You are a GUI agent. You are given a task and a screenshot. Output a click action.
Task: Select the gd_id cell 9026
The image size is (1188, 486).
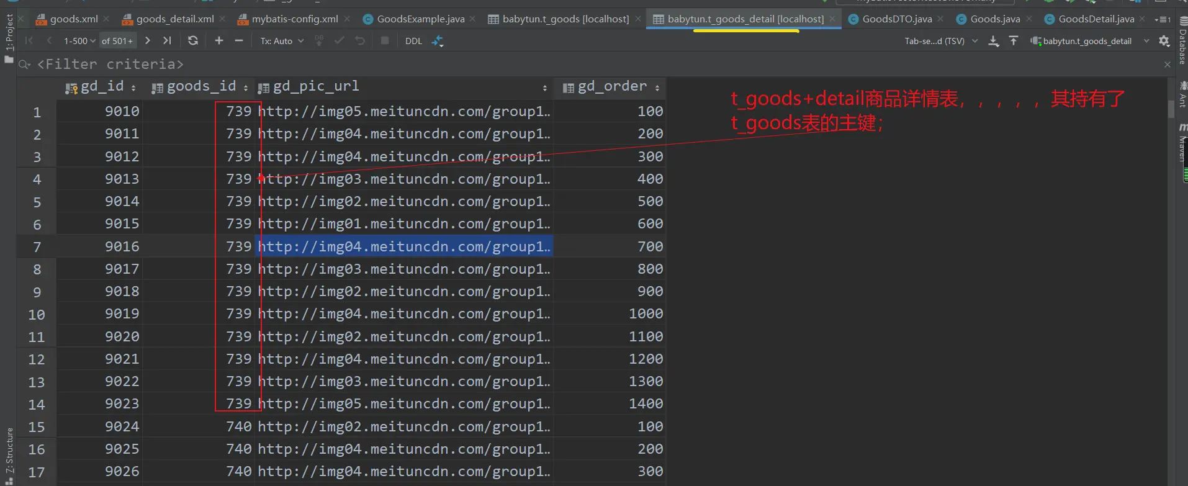tap(99, 472)
